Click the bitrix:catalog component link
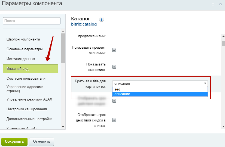Viewport: 225px width, 147px height. [x=84, y=24]
